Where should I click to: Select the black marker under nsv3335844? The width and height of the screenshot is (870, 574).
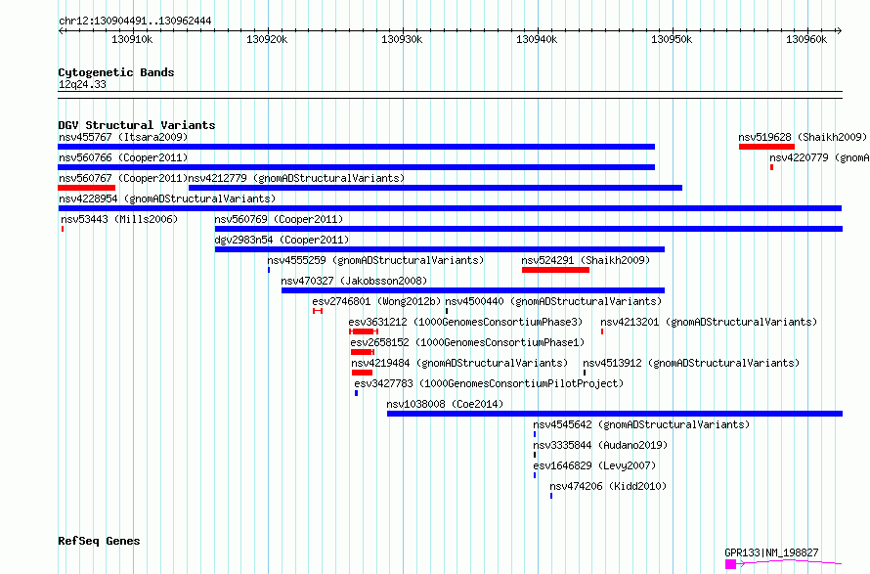click(x=535, y=455)
